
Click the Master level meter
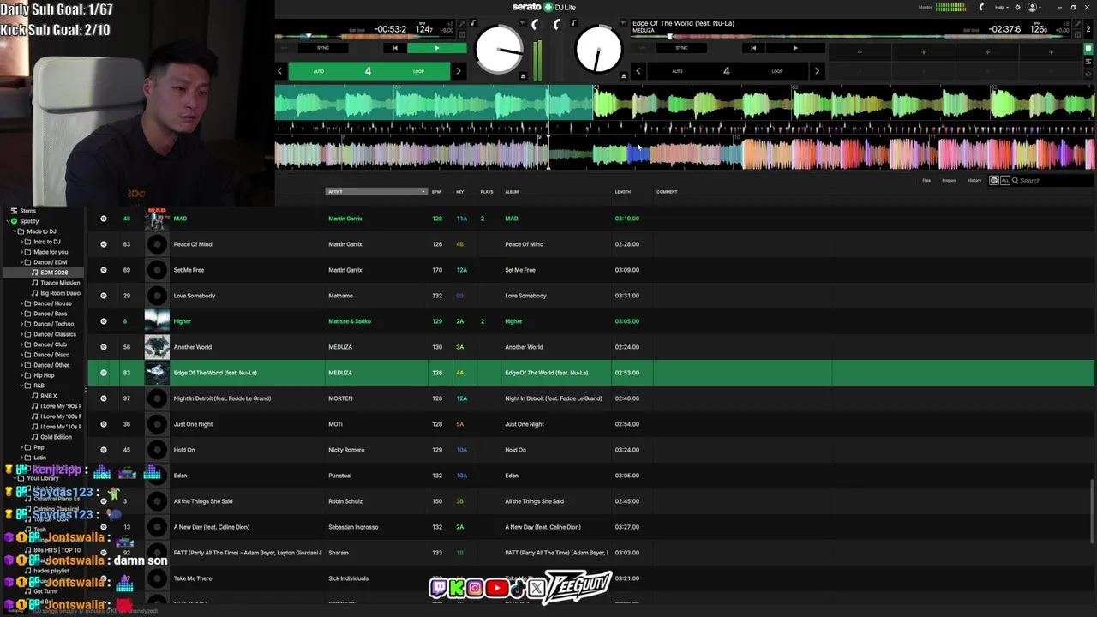[950, 8]
